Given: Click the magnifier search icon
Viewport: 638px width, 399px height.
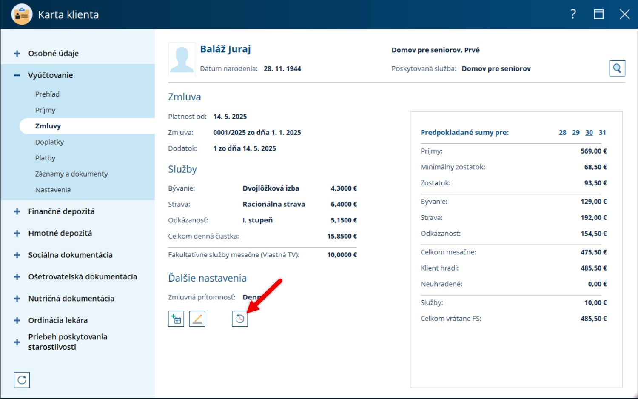Looking at the screenshot, I should tap(617, 68).
